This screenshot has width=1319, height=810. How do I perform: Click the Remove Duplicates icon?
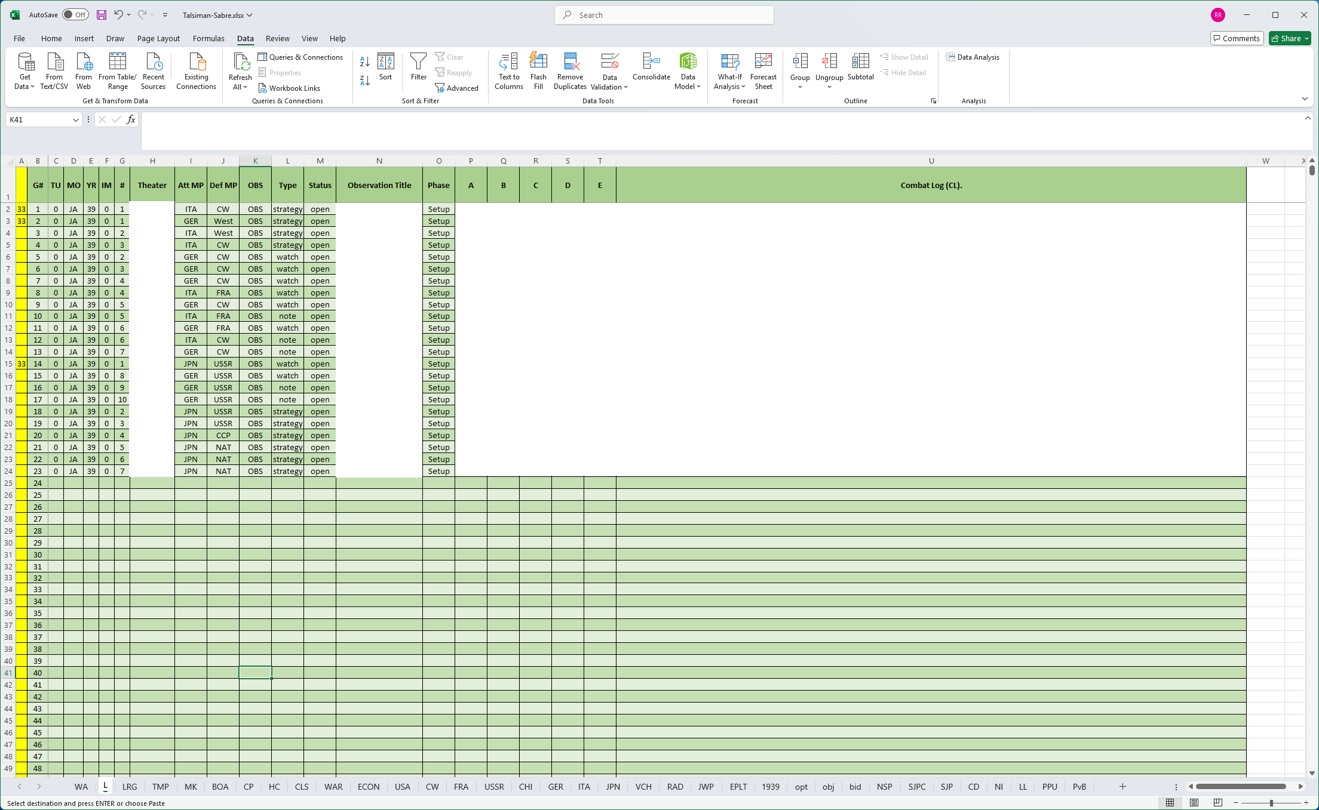(x=570, y=61)
